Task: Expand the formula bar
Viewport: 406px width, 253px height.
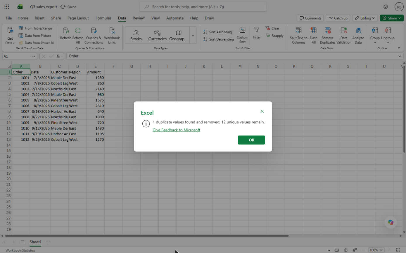Action: pos(400,56)
